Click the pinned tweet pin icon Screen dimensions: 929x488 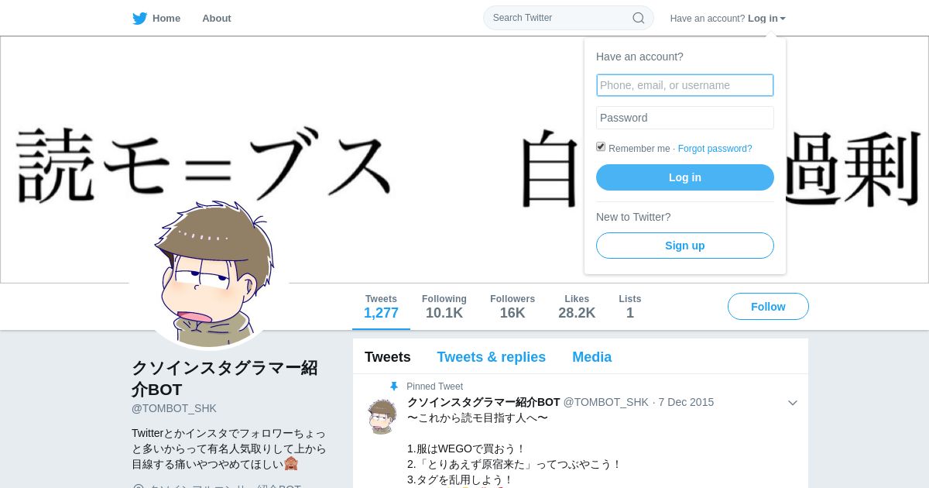coord(394,387)
